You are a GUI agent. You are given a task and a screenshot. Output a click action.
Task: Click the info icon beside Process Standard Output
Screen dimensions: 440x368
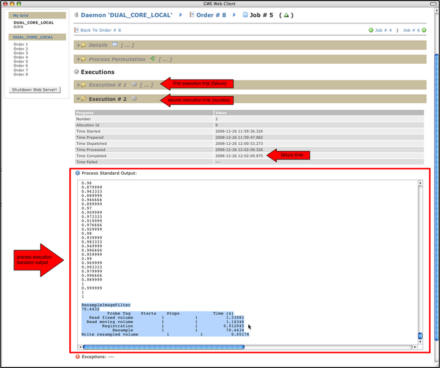(77, 173)
